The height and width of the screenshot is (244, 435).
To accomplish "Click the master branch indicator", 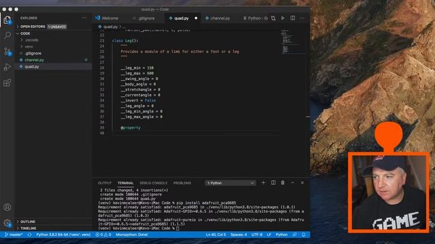I will (14, 235).
